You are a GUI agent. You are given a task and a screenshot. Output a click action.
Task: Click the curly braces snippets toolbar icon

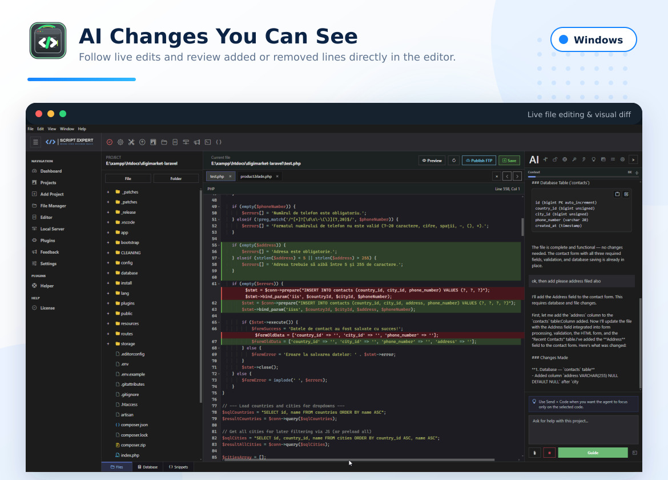[219, 142]
